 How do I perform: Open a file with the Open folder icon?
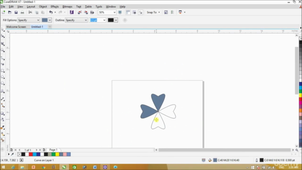coord(9,12)
